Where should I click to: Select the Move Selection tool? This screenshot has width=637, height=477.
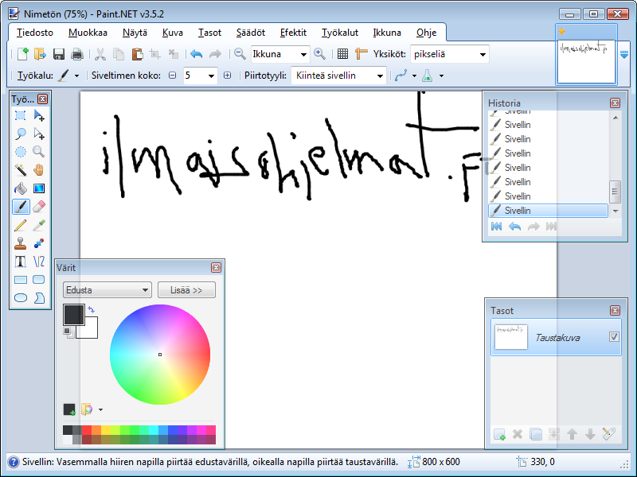coord(39,134)
